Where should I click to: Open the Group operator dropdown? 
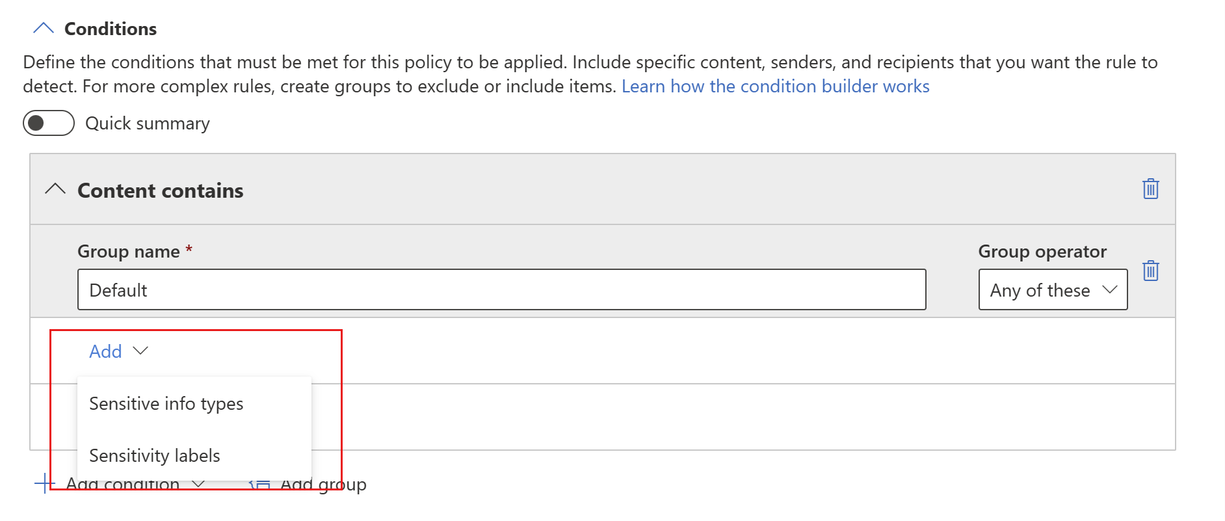click(x=1052, y=290)
